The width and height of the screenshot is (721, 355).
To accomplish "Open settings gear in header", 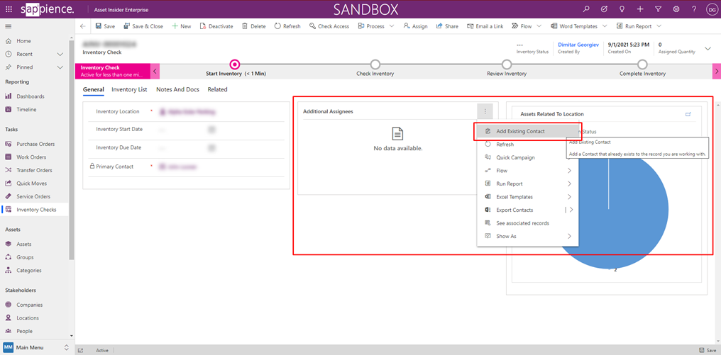I will click(676, 9).
